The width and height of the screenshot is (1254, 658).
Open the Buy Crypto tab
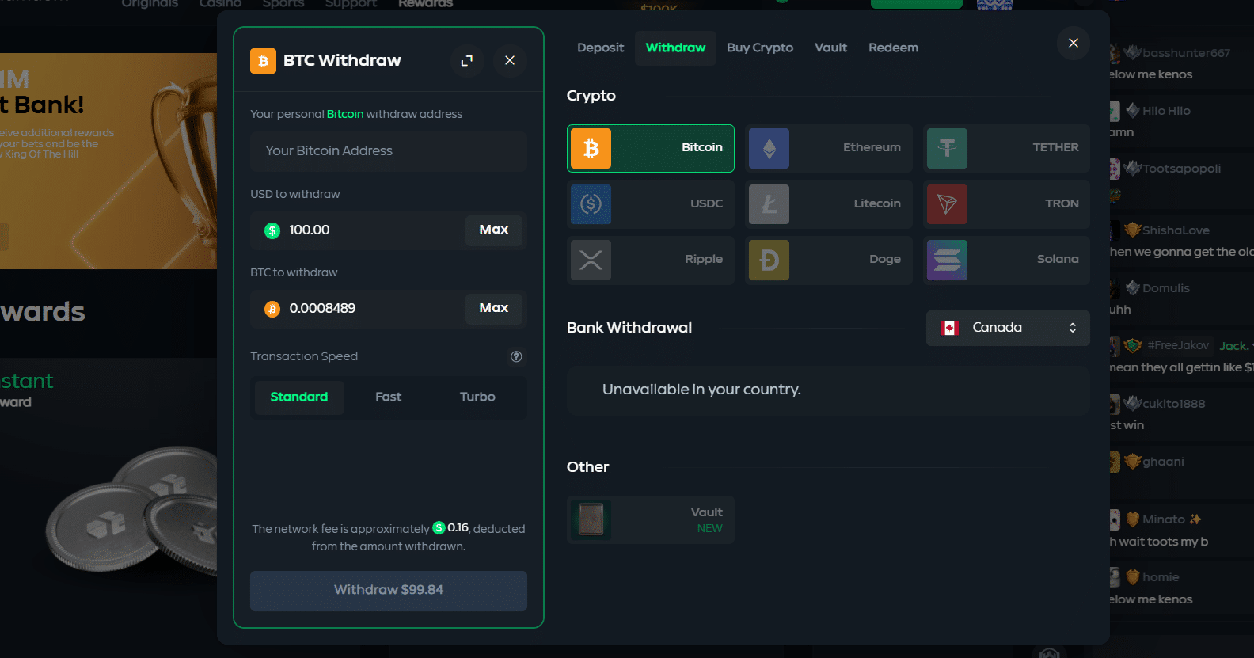(760, 48)
